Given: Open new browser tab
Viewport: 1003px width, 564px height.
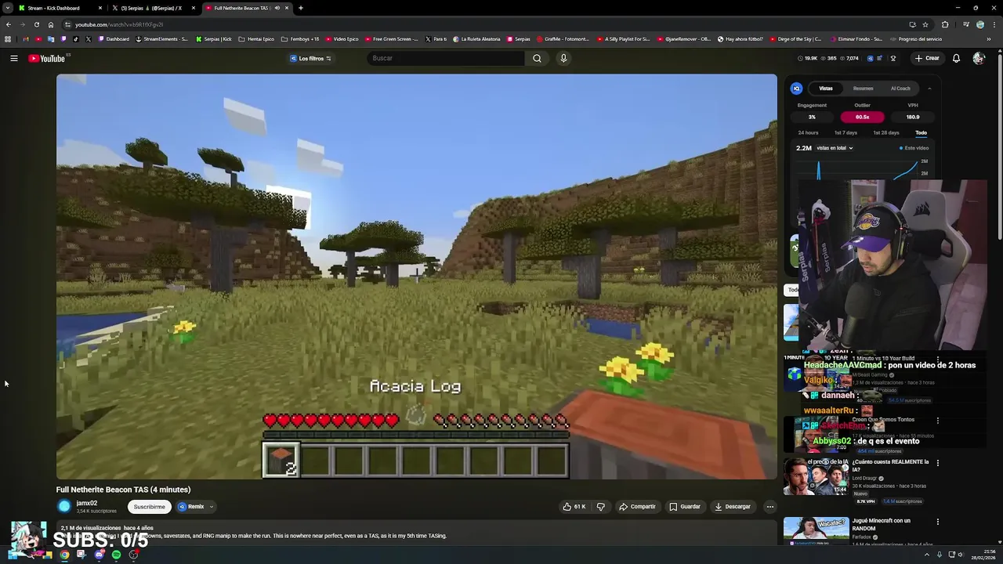Looking at the screenshot, I should pyautogui.click(x=301, y=8).
